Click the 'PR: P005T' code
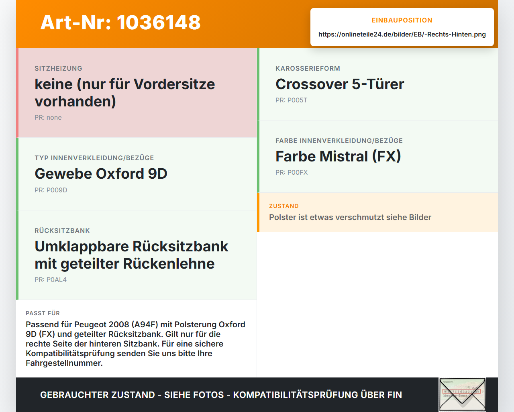Image resolution: width=514 pixels, height=412 pixels. (292, 100)
